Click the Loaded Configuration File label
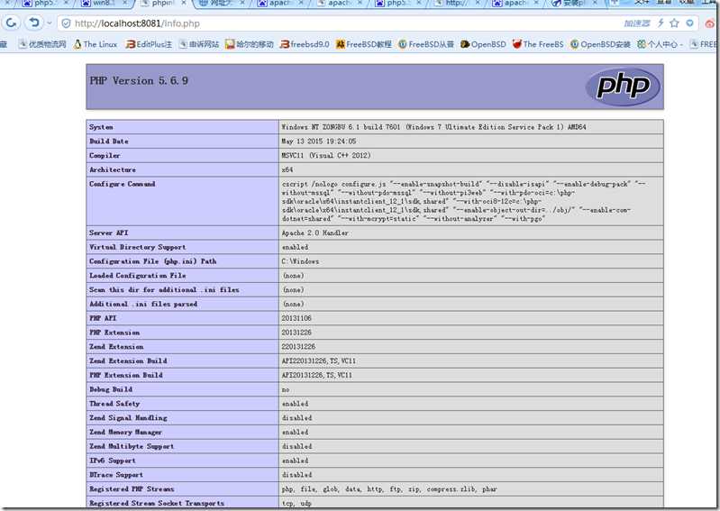 (x=138, y=276)
